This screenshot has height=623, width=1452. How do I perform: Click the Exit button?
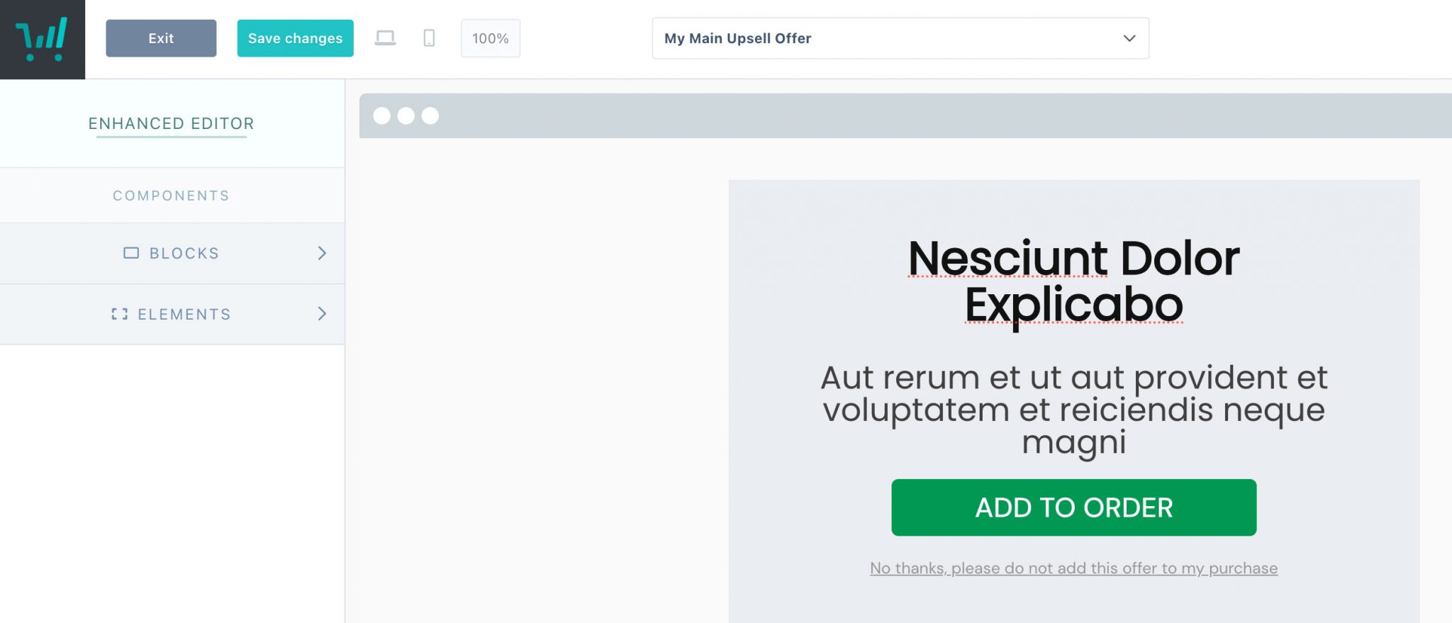pyautogui.click(x=160, y=38)
